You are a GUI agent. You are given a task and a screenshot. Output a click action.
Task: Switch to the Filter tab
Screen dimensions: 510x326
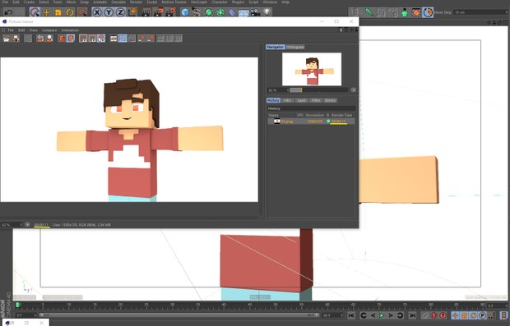coord(316,100)
